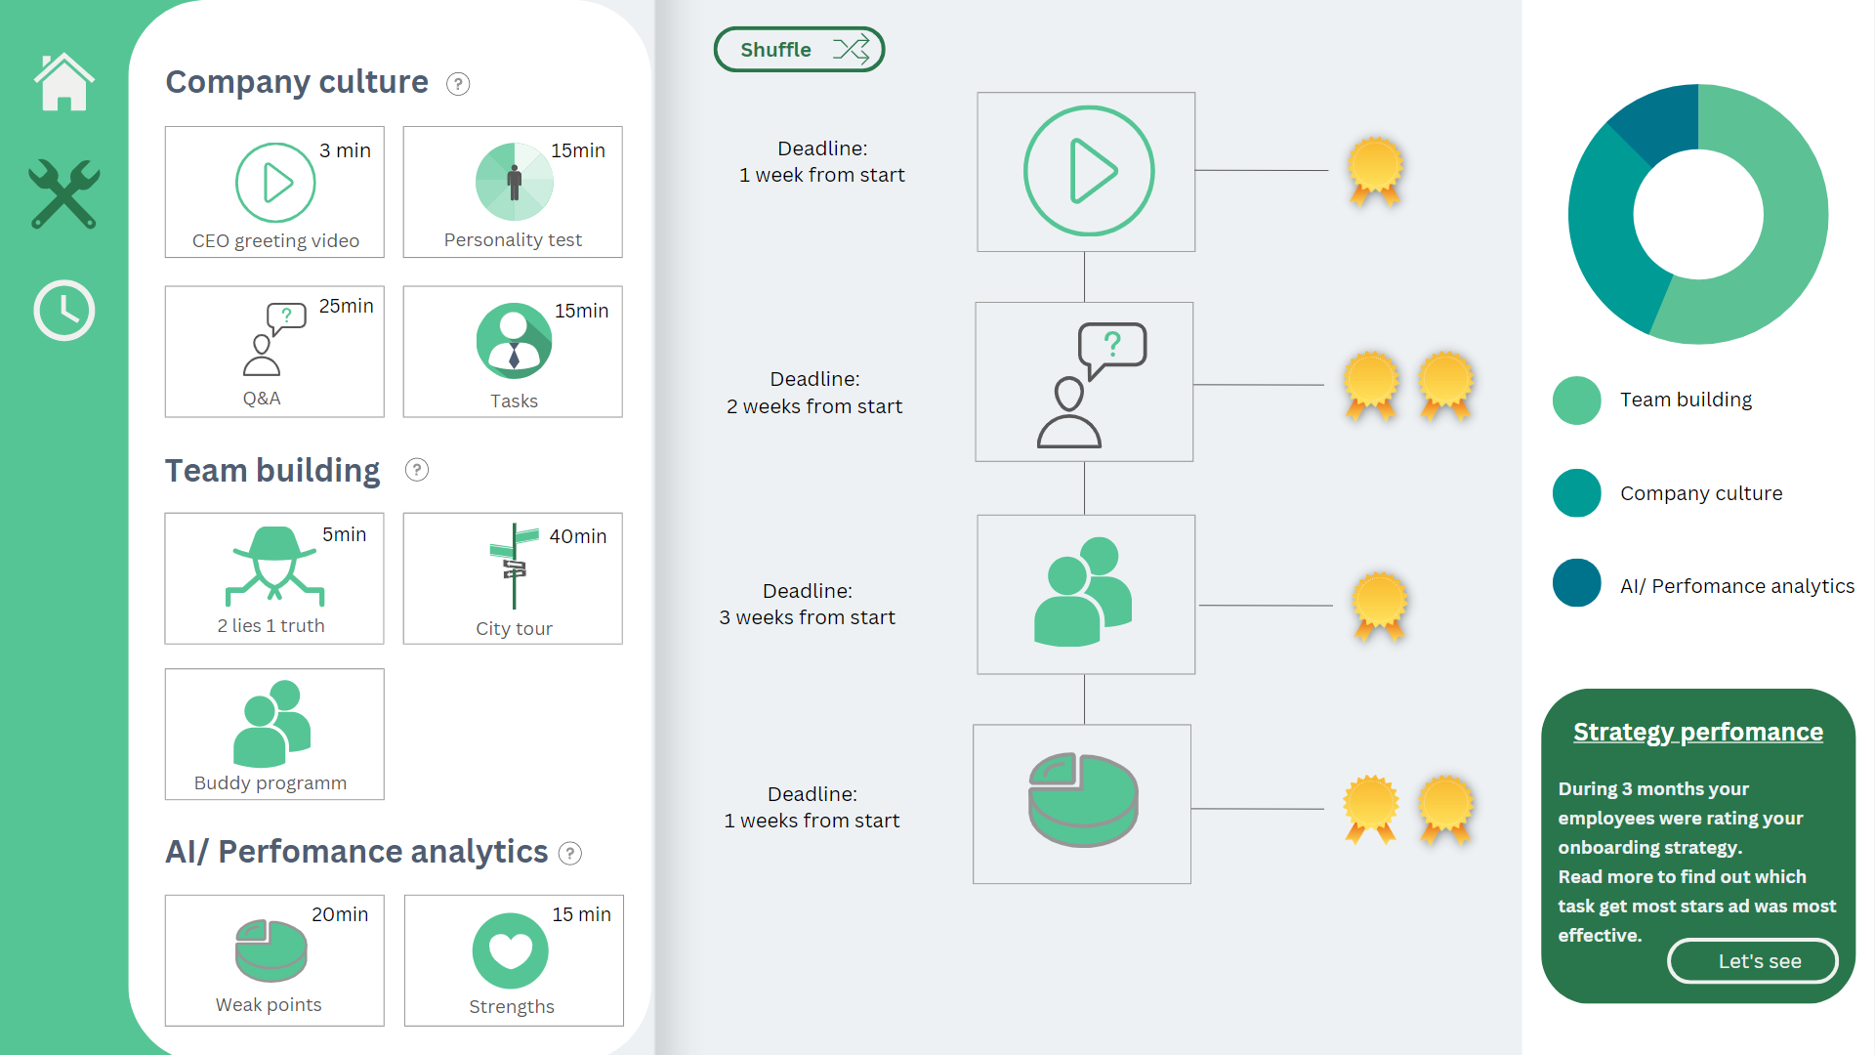The height and width of the screenshot is (1055, 1875).
Task: Click the Company culture legend color dot
Action: pos(1576,493)
